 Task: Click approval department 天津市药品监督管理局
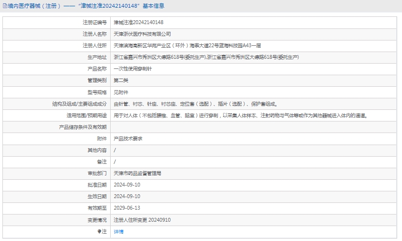[137, 173]
